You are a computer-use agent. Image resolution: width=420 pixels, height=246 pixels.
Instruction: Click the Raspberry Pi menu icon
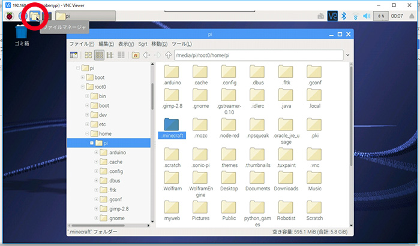[x=10, y=16]
